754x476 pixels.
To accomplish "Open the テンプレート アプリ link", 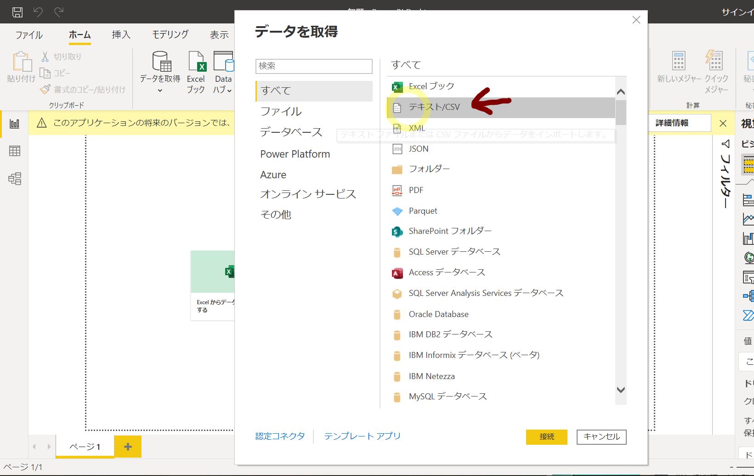I will tap(362, 436).
